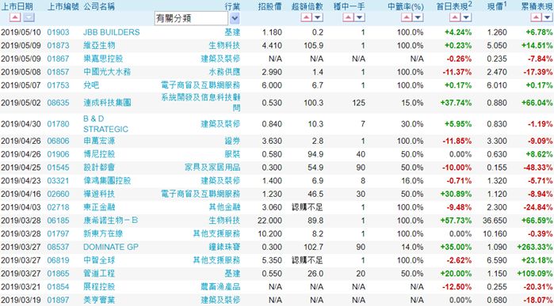Sort 上市日期 descending with down arrow
Image resolution: width=554 pixels, height=306 pixels.
coord(29,17)
